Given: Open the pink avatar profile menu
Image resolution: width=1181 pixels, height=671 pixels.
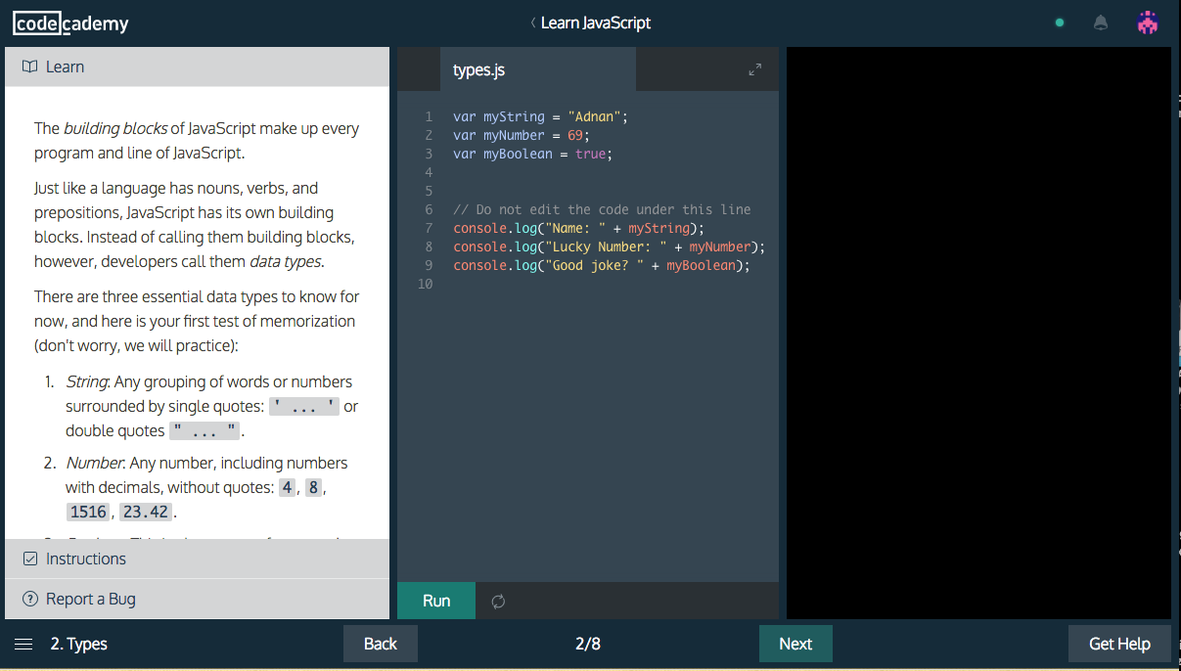Looking at the screenshot, I should tap(1148, 22).
